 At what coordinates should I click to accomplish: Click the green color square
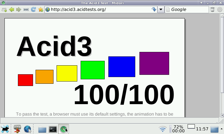click(92, 70)
